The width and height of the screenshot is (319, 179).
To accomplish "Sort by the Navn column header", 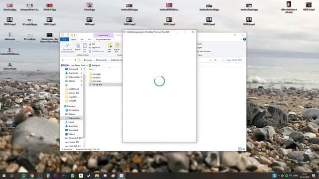I will pyautogui.click(x=91, y=70).
